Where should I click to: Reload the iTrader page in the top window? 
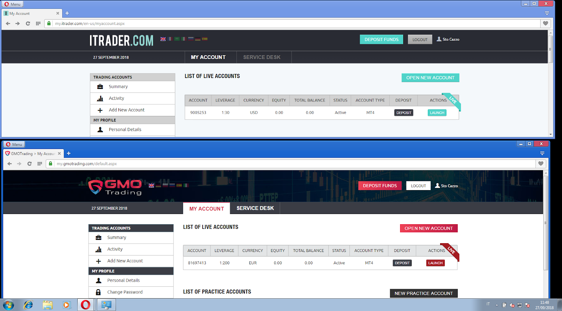pyautogui.click(x=28, y=24)
